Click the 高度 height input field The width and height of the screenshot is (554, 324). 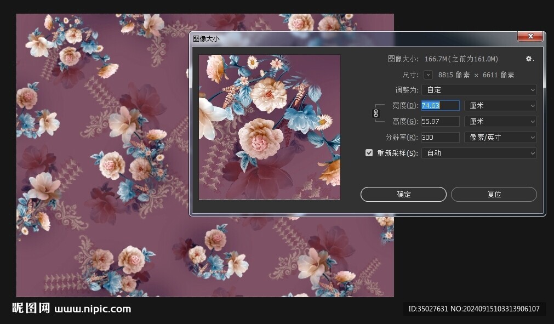point(439,122)
